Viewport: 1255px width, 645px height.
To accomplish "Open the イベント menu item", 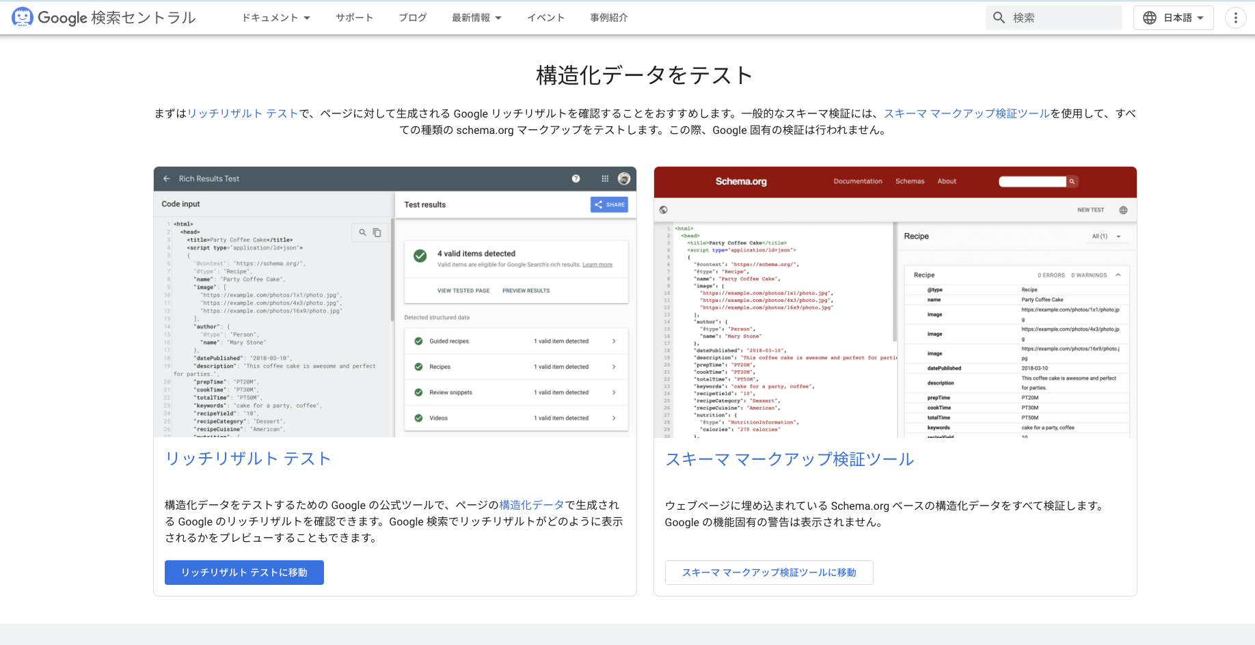I will [545, 18].
